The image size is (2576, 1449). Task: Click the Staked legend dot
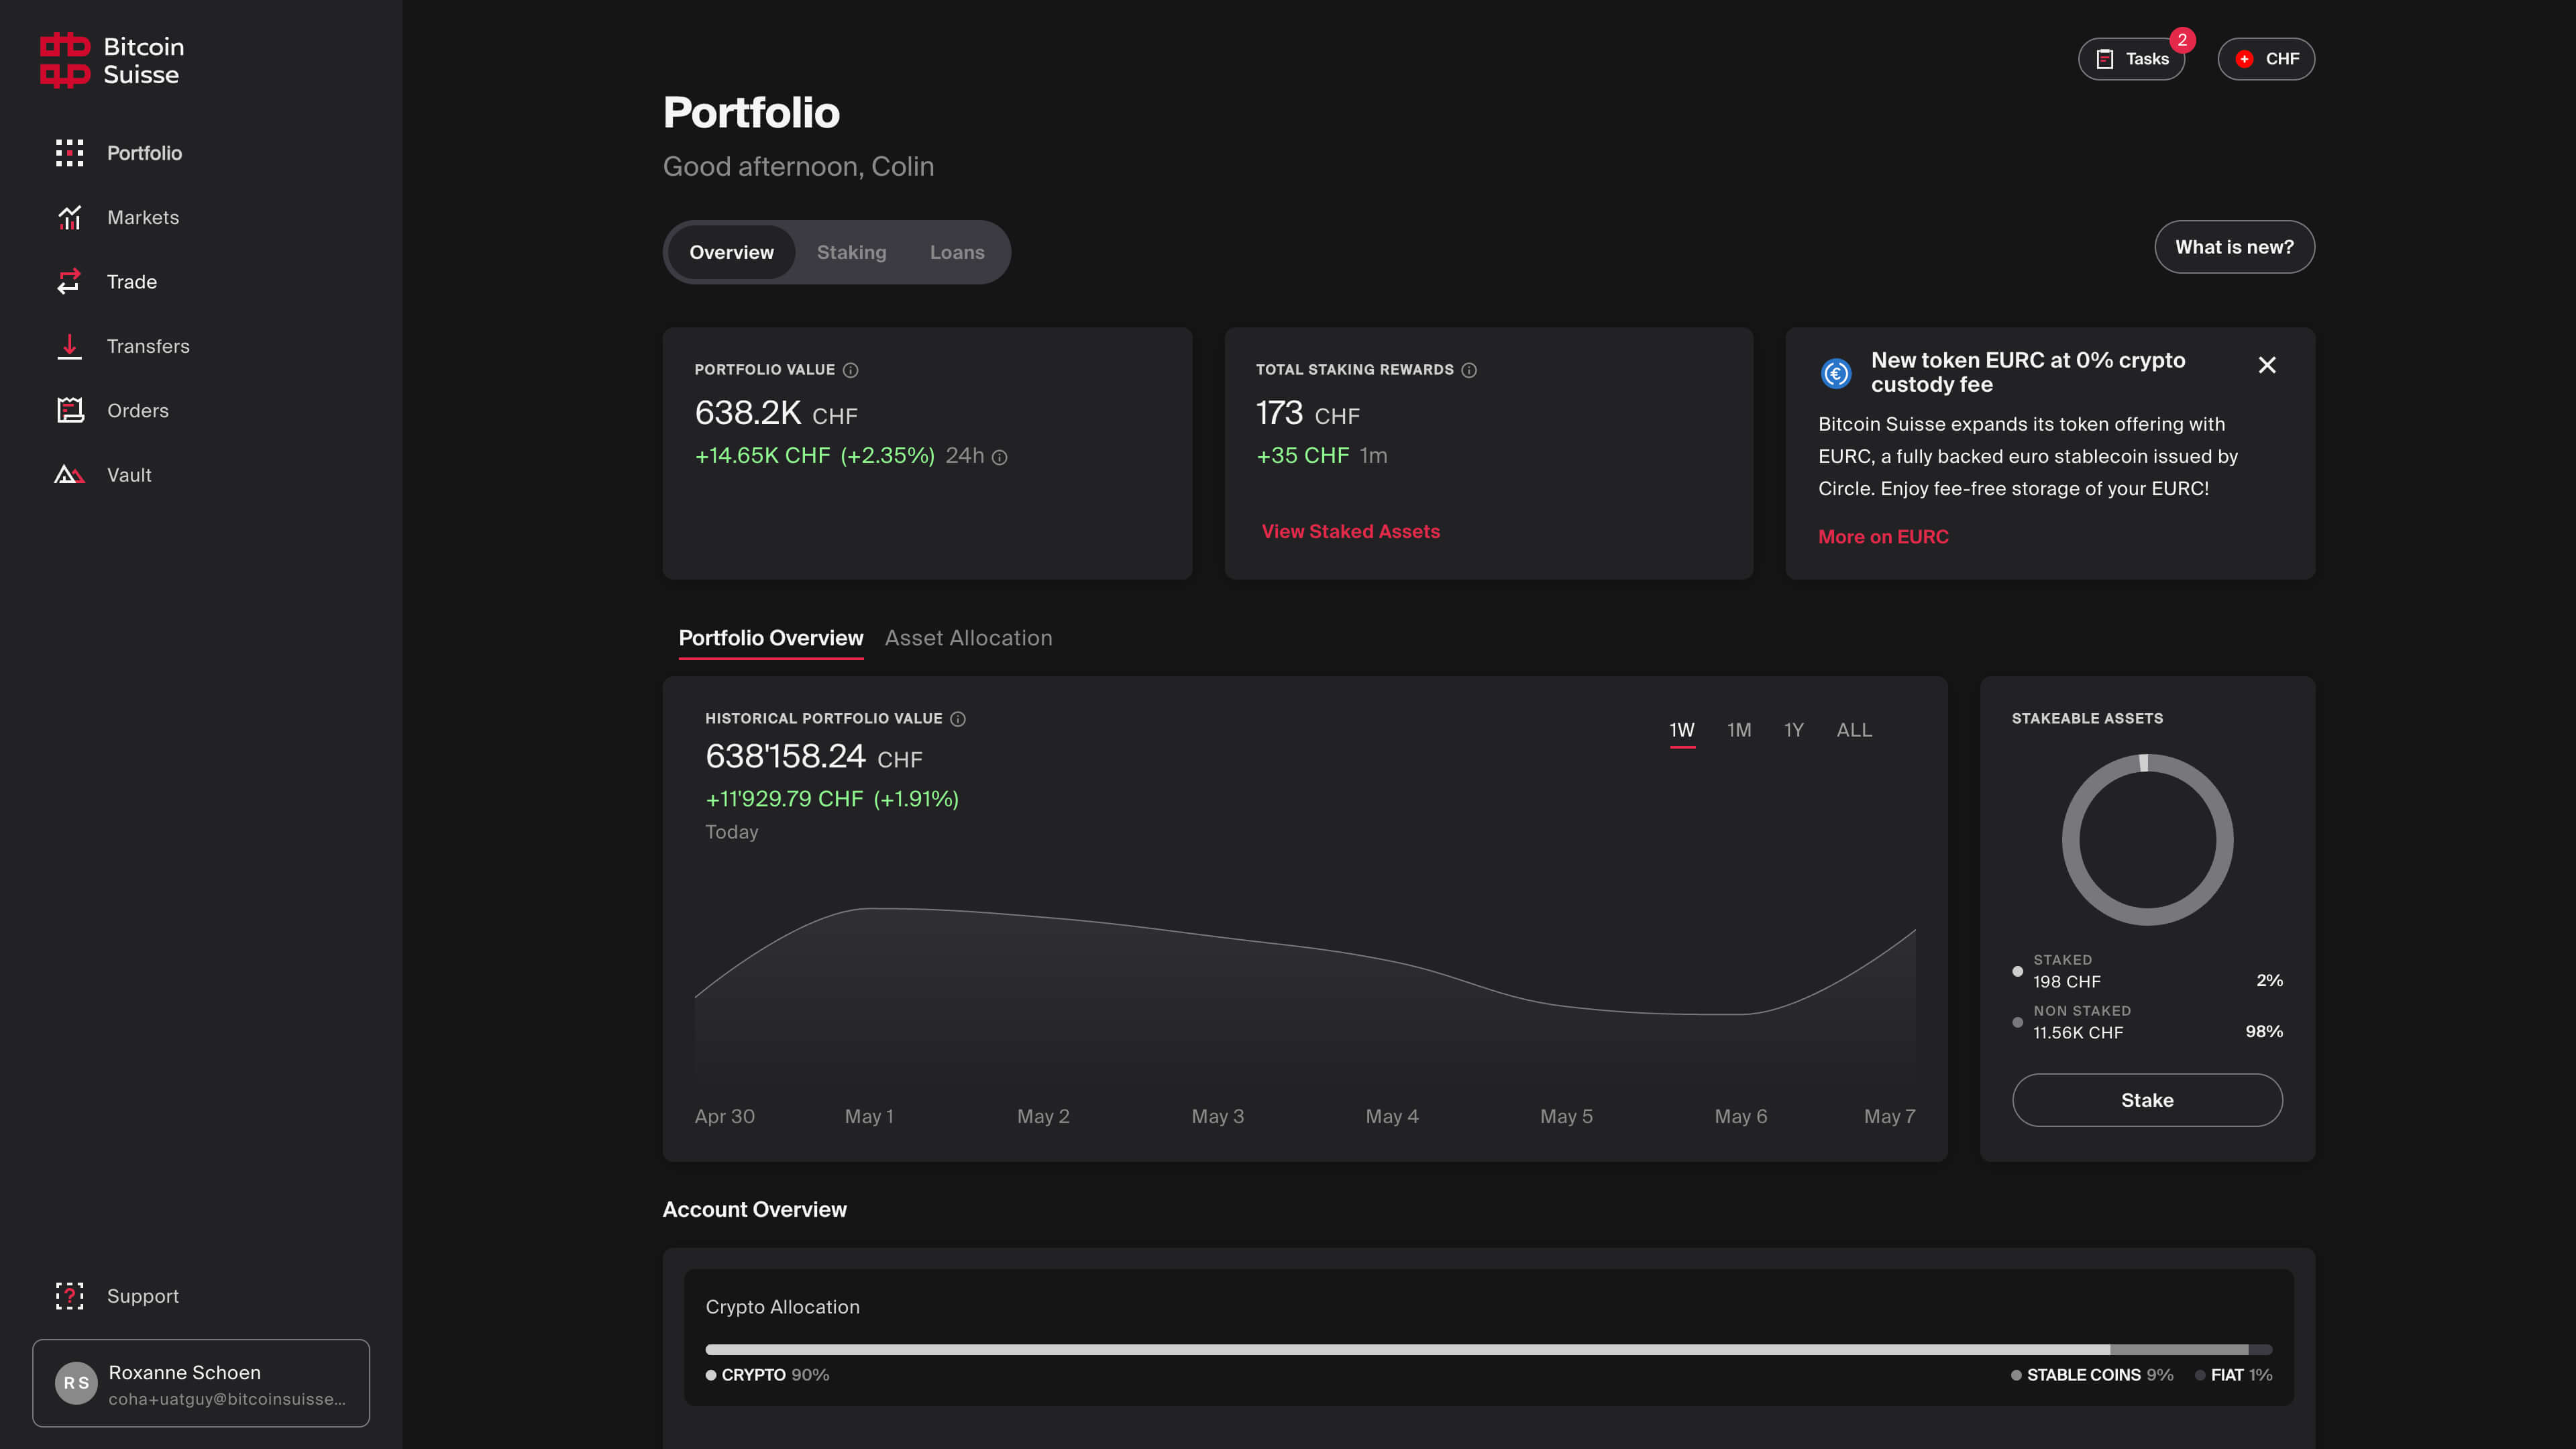(x=2017, y=972)
